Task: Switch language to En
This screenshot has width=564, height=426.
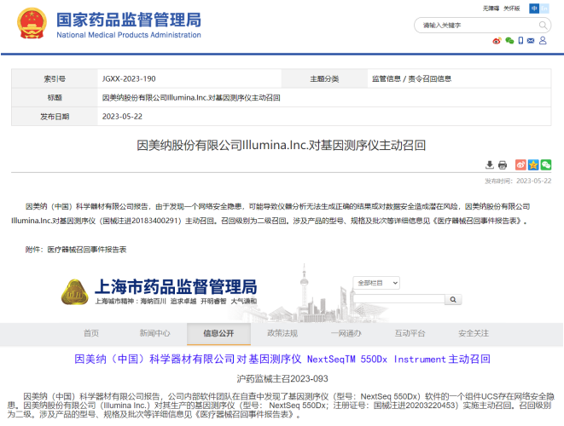Action: (x=546, y=8)
